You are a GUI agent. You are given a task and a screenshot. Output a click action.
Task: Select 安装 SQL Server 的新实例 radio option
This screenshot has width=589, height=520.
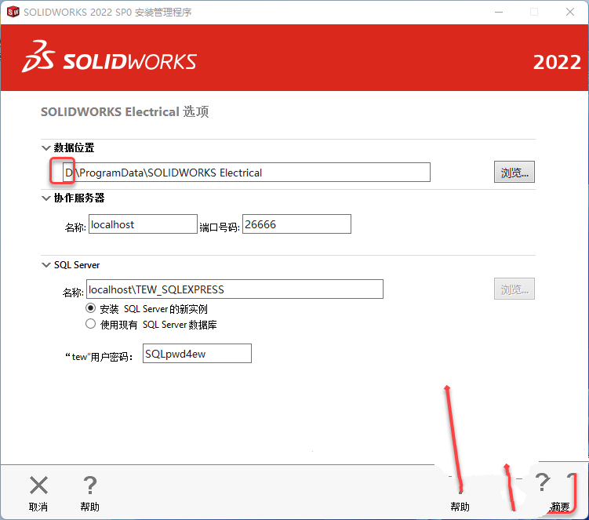(90, 308)
